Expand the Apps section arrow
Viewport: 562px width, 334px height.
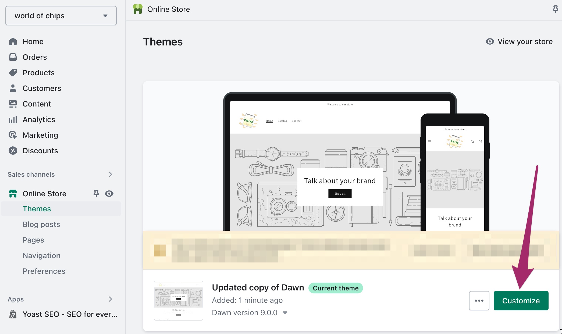click(111, 299)
